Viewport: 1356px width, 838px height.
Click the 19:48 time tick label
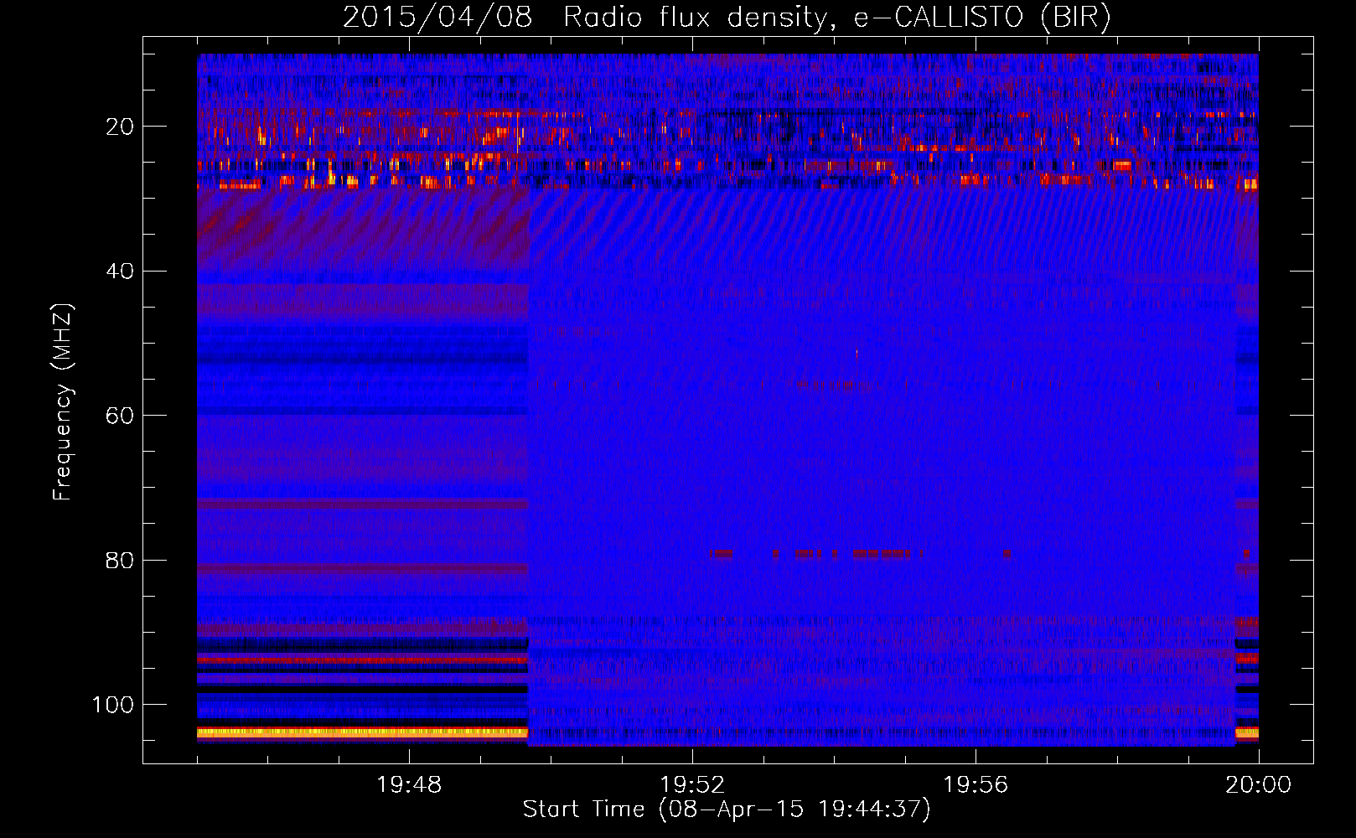409,785
